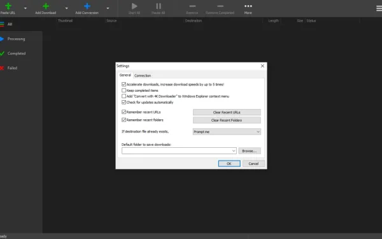
Task: Open the Prompt me dropdown
Action: pyautogui.click(x=227, y=132)
